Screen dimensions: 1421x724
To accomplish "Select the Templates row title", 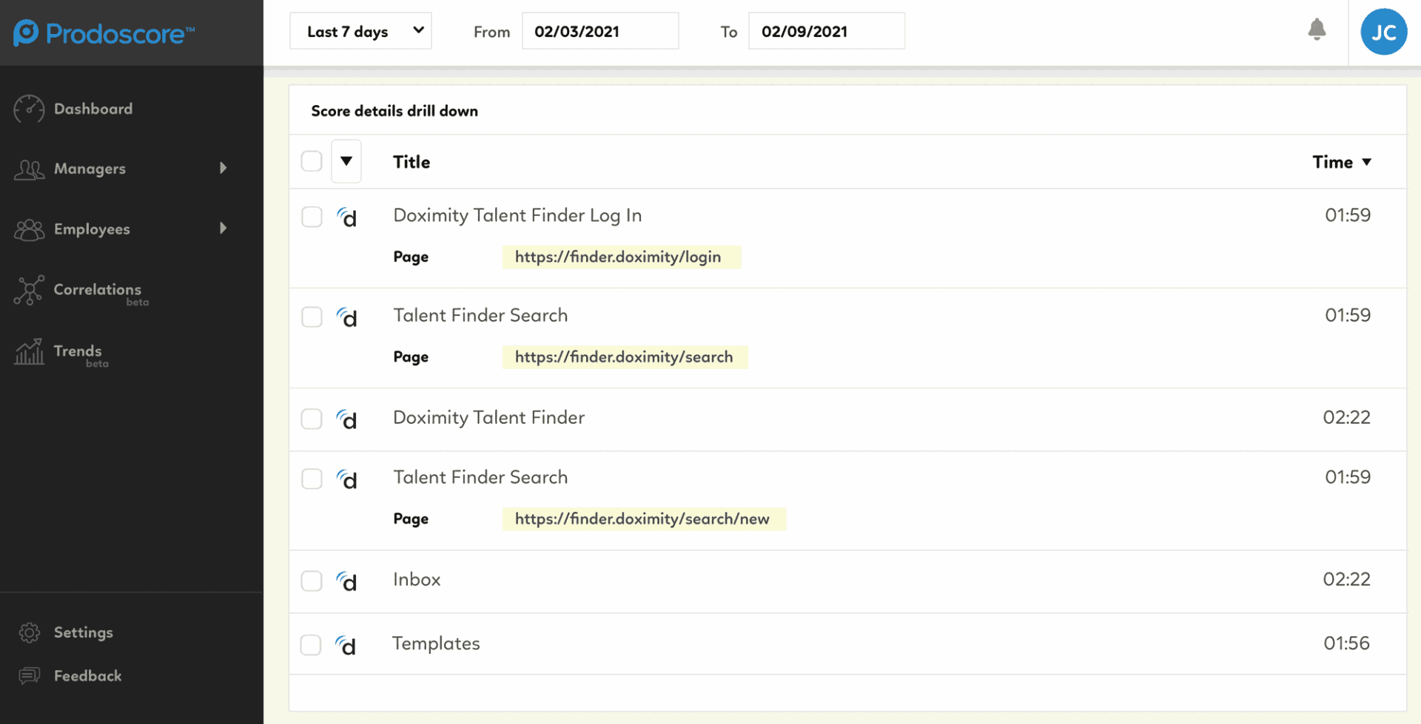I will 436,643.
